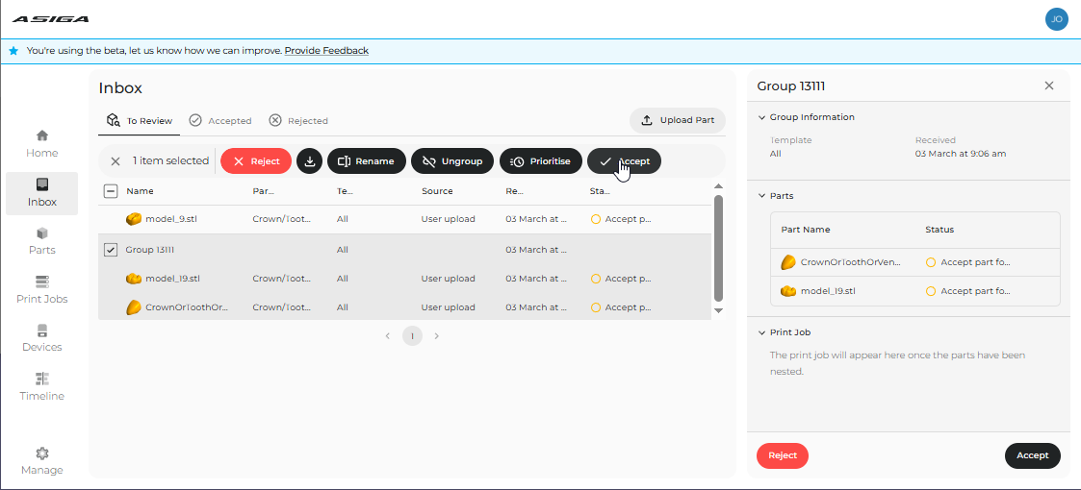The height and width of the screenshot is (490, 1081).
Task: Click 'User upload' in model_9.stl row
Action: pos(449,219)
